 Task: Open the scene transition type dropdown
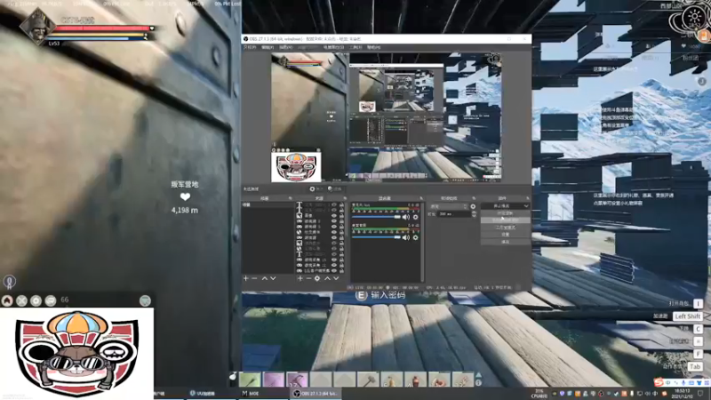449,206
